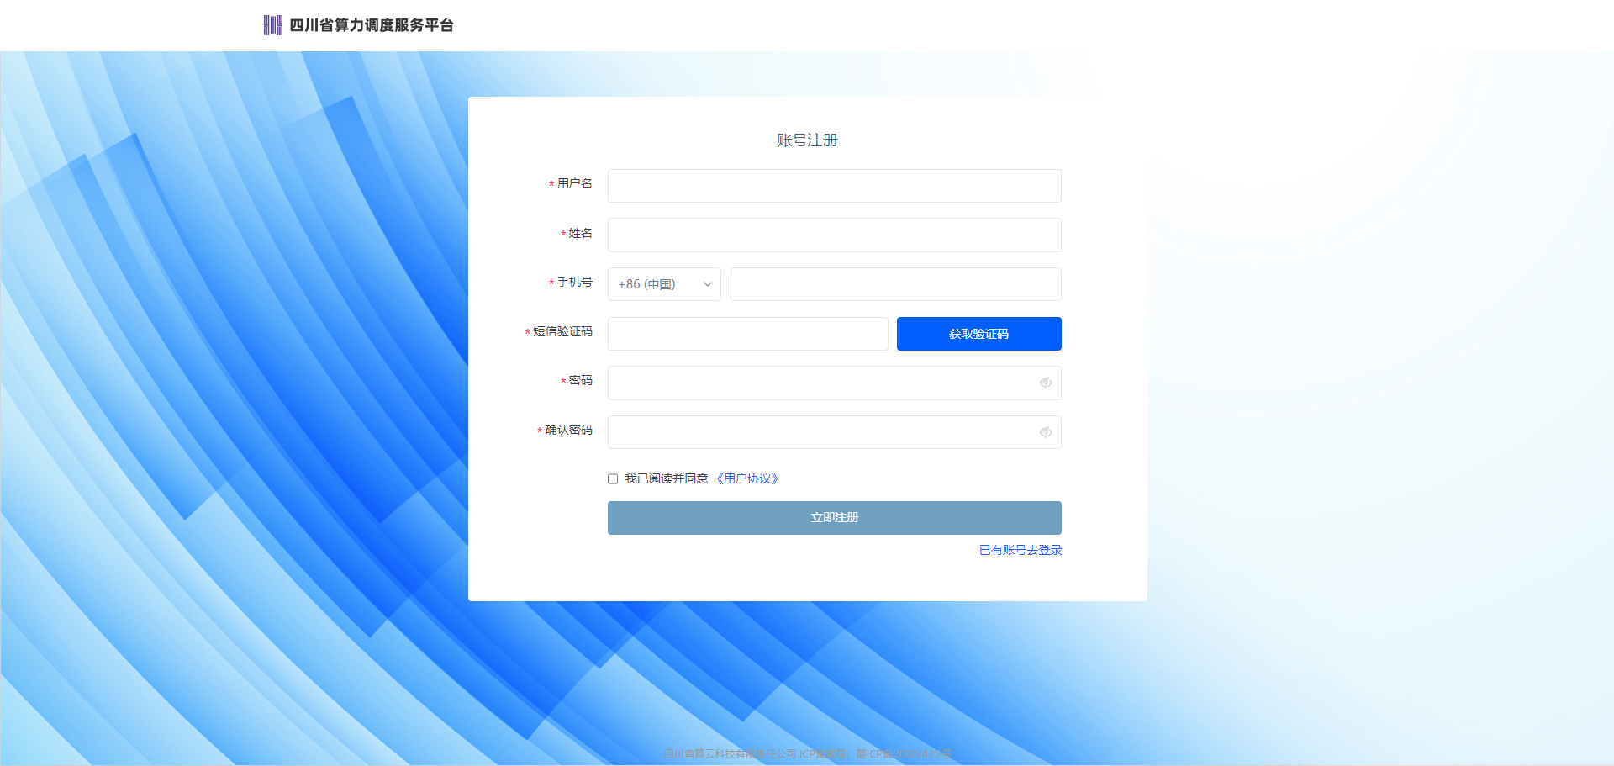The width and height of the screenshot is (1614, 766).
Task: Focus the 密码 input field
Action: [x=834, y=383]
